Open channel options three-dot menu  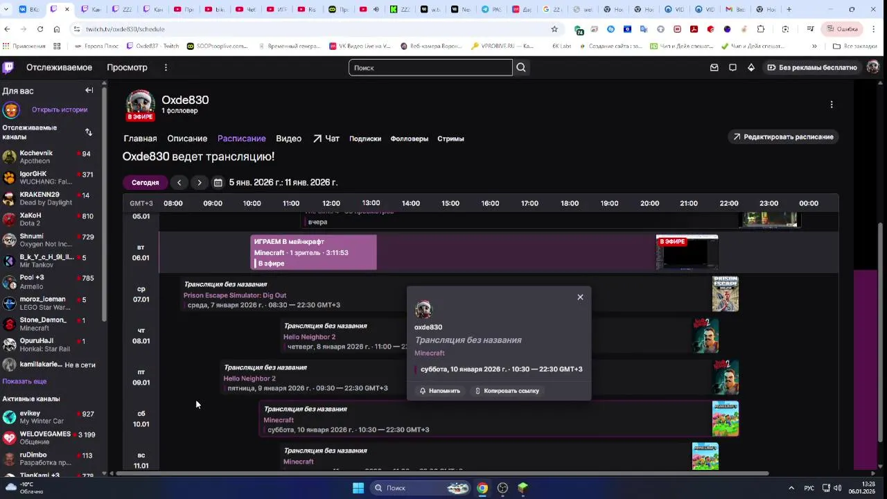832,105
